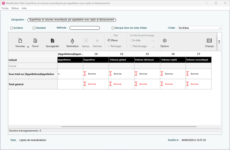230x150 pixels.
Task: Tick the Standard checkbox
Action: click(34, 28)
